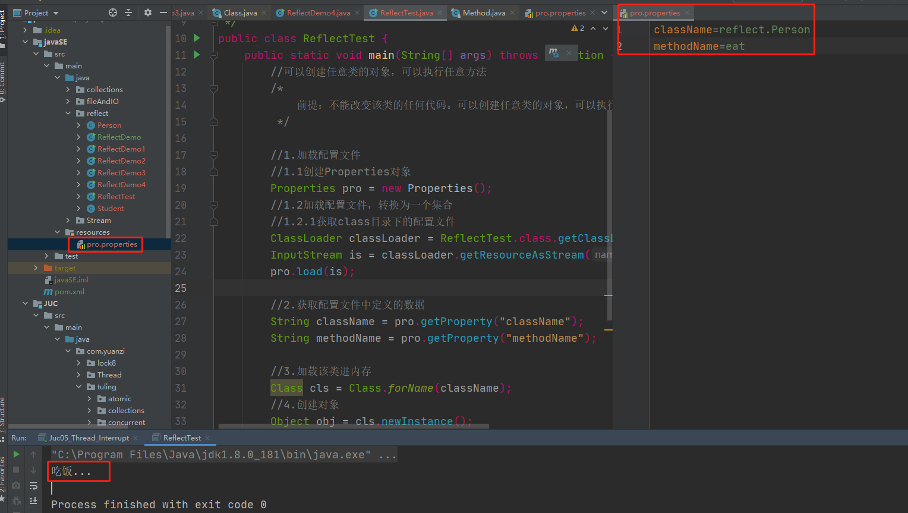The width and height of the screenshot is (908, 513).
Task: Select javaSE.iml file in tree
Action: coord(71,279)
